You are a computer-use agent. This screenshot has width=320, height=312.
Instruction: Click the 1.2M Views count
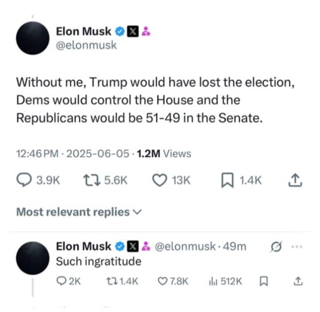pyautogui.click(x=164, y=153)
